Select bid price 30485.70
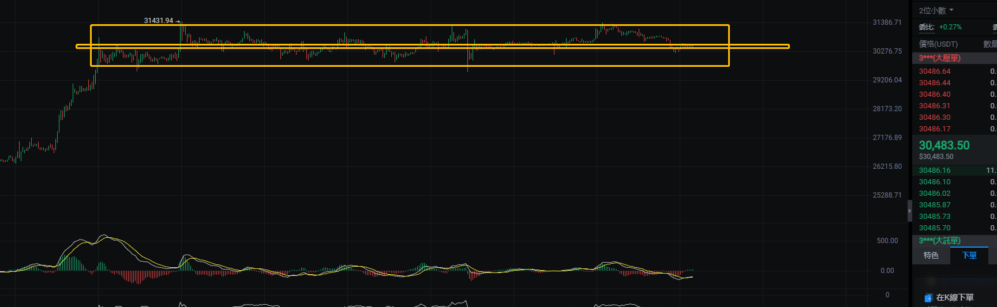The image size is (997, 307). tap(935, 228)
